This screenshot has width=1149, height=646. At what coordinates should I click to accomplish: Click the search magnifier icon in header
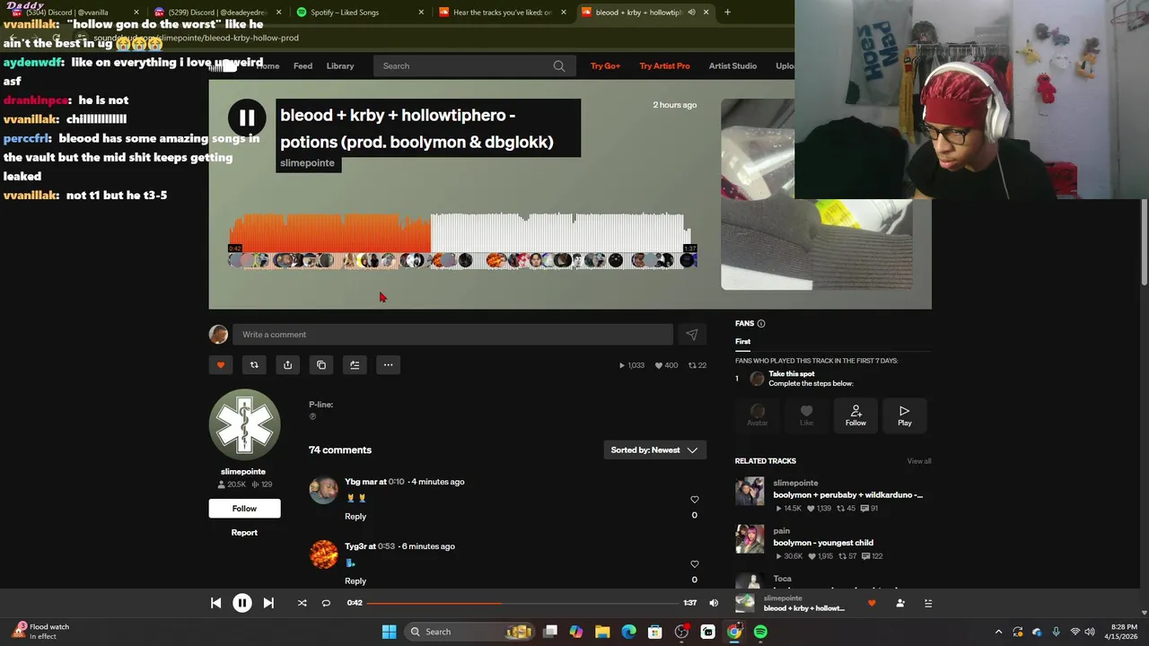(559, 65)
